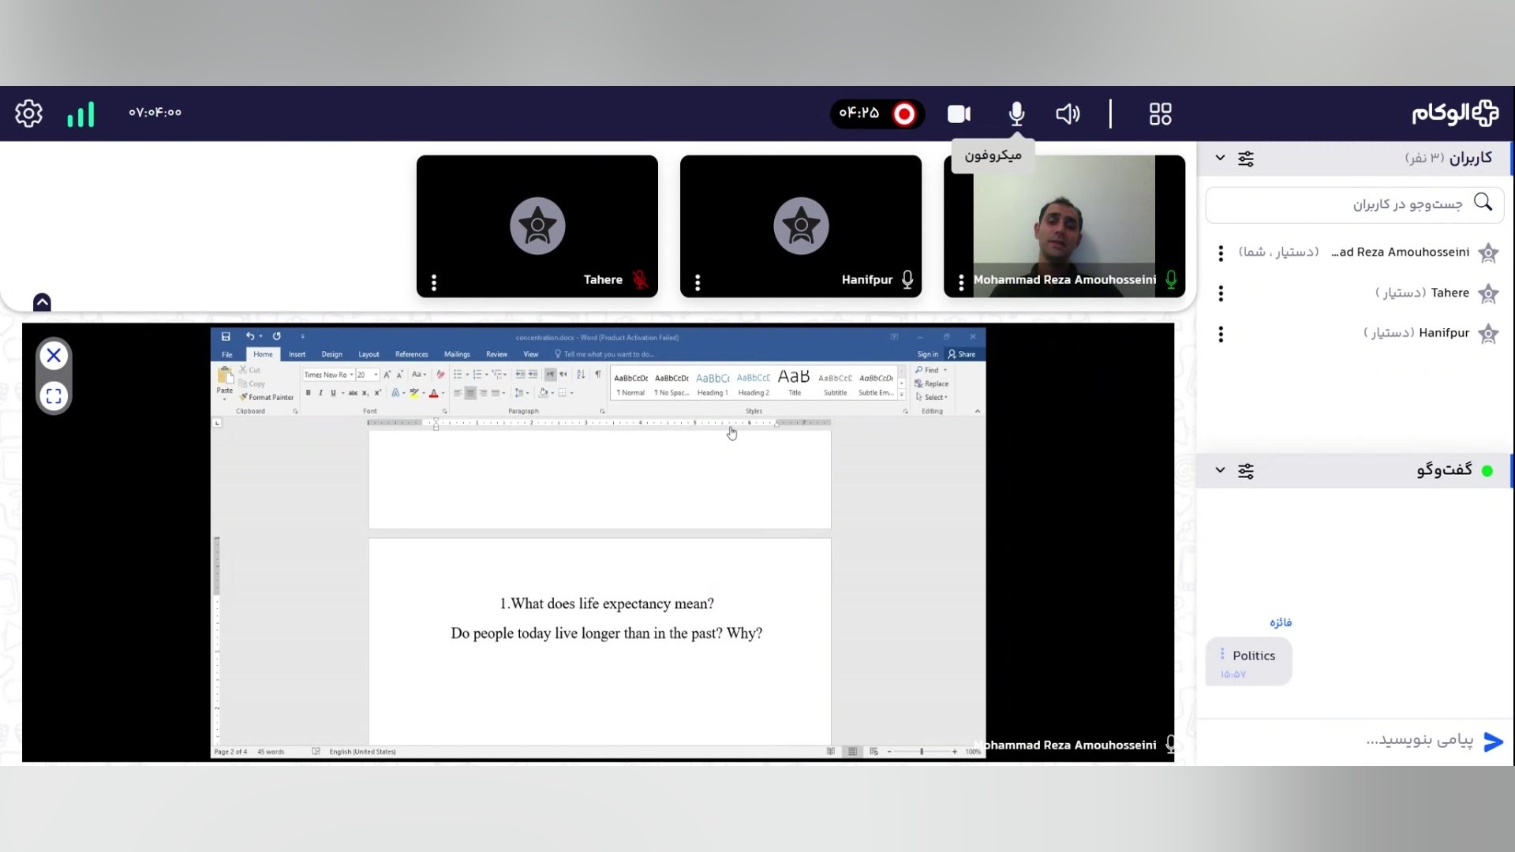Click the Politics chat message
Image resolution: width=1515 pixels, height=852 pixels.
1253,656
